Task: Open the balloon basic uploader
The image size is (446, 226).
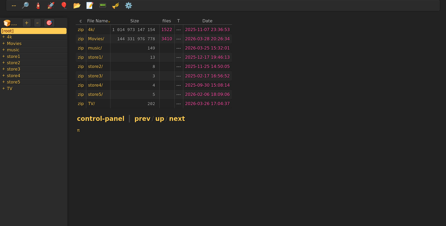Action: 64,6
